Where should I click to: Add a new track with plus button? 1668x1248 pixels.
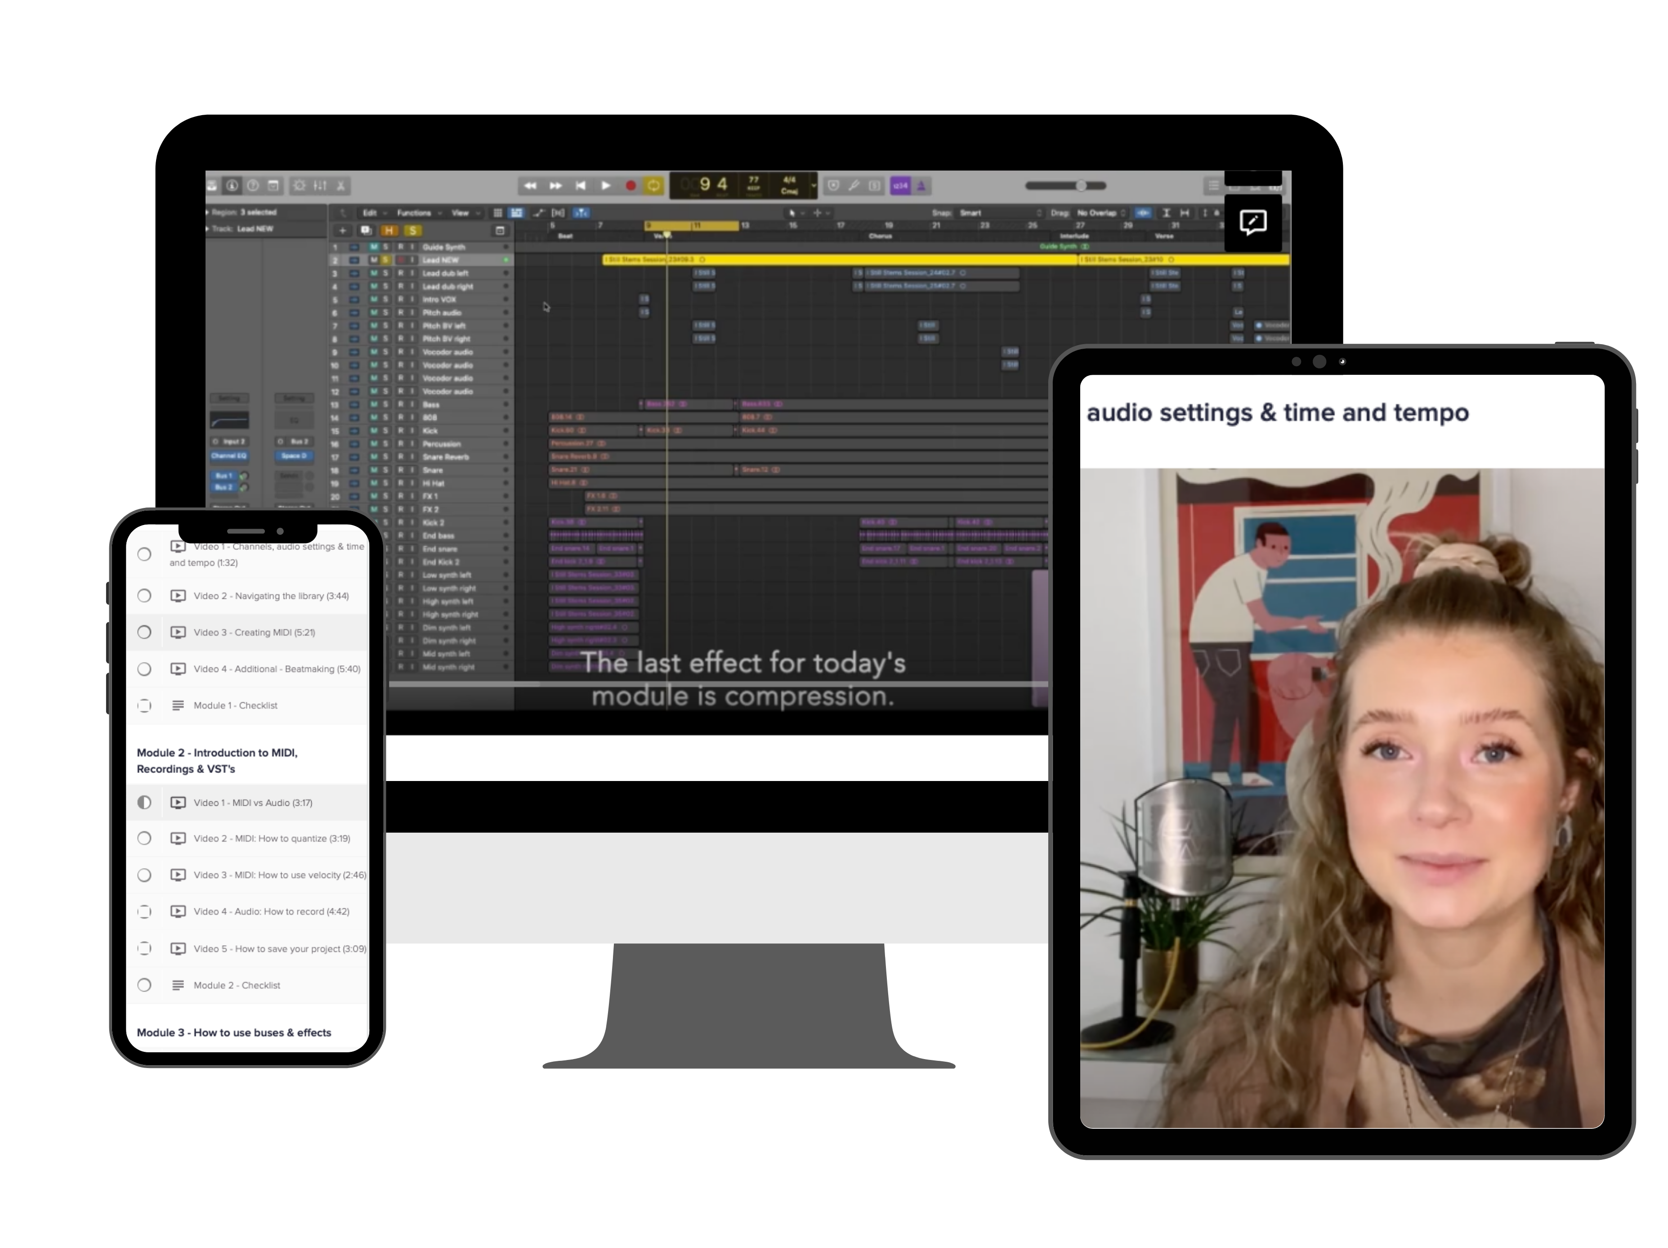pos(342,231)
